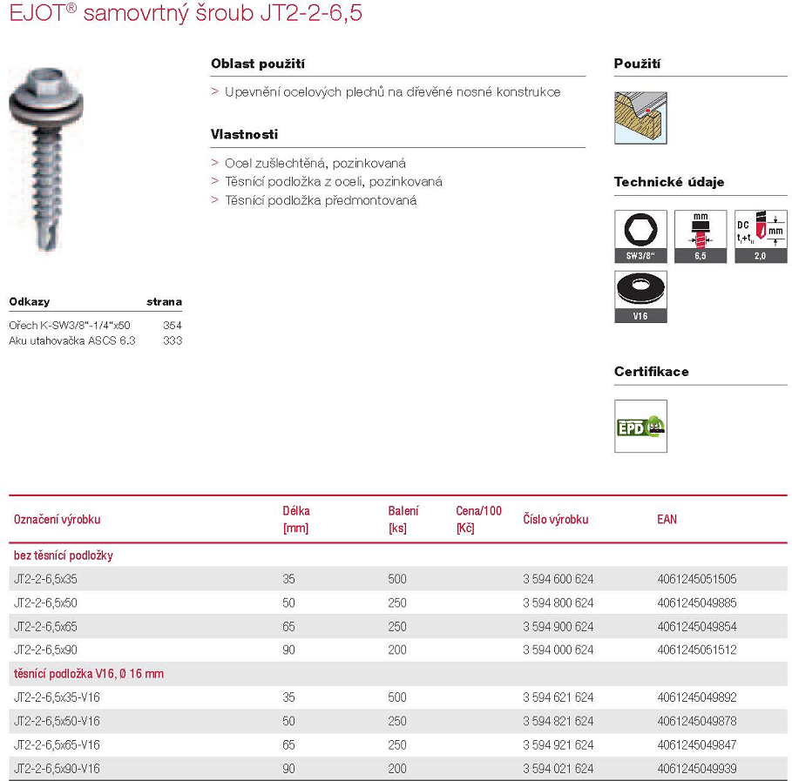Viewport: 792px width, 781px height.
Task: Click the Odkazy heading
Action: tap(30, 302)
